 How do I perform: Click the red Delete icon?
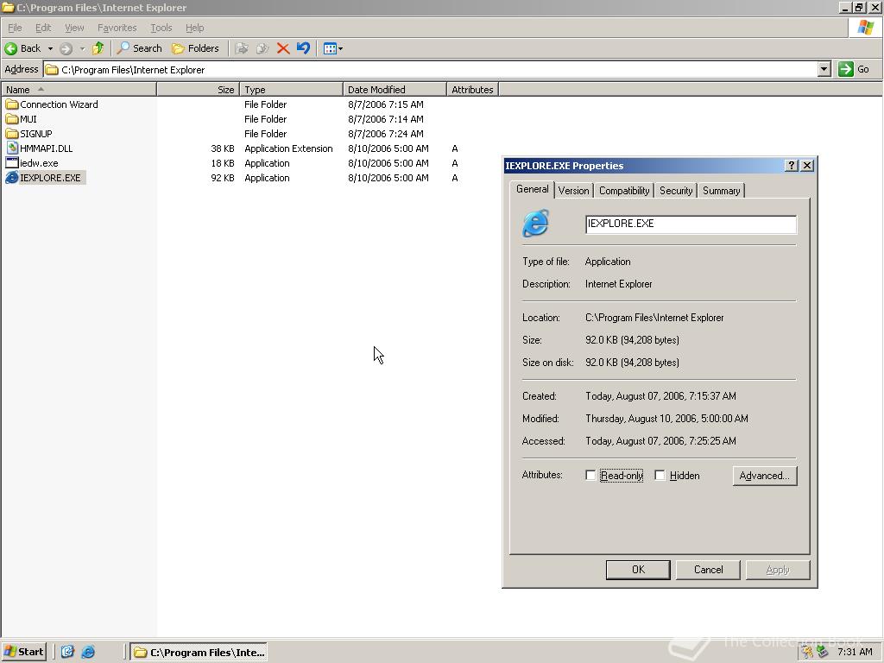click(x=283, y=48)
